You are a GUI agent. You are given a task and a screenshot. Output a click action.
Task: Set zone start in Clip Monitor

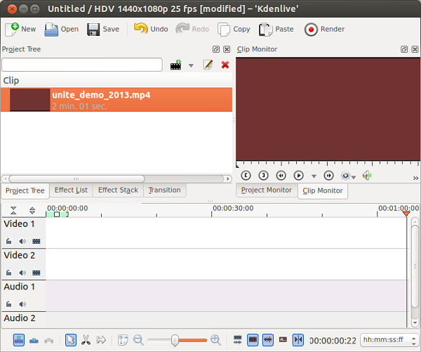coord(245,176)
